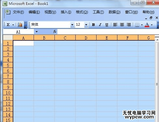The height and width of the screenshot is (122, 159).
Task: Click the AutoSum sigma icon
Action: [8, 25]
